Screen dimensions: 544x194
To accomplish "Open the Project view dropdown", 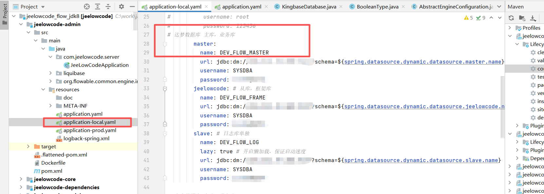I will coord(43,7).
